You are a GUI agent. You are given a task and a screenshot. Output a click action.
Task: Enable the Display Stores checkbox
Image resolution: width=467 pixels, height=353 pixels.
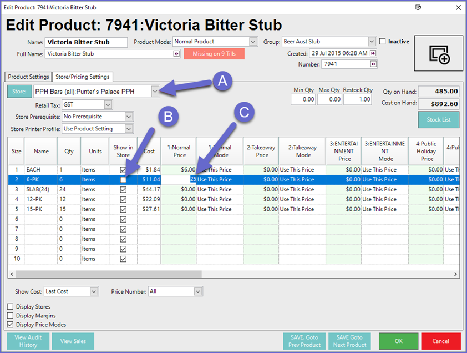11,307
